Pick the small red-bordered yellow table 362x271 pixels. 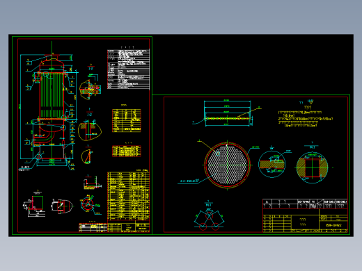127,151
